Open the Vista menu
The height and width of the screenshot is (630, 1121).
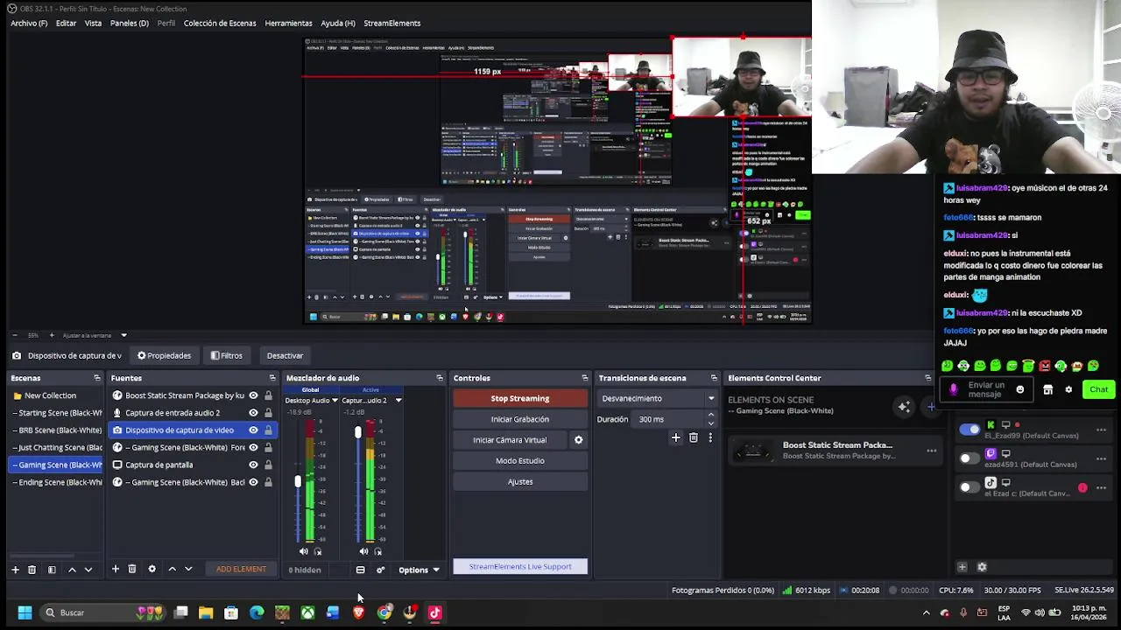[x=93, y=24]
